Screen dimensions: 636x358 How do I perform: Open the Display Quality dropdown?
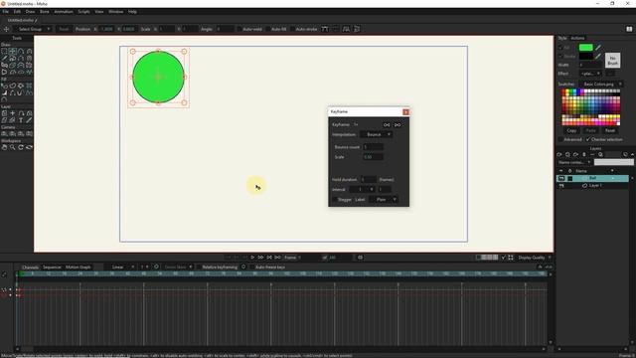click(x=535, y=258)
